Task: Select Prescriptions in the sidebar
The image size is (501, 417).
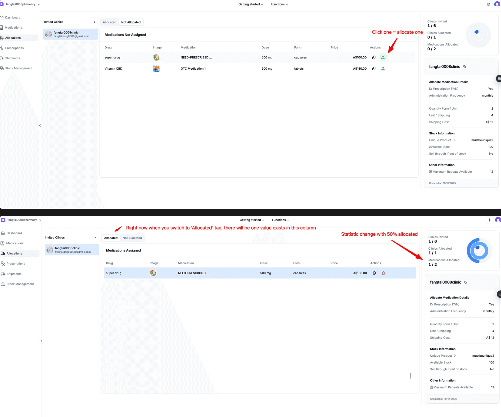Action: pyautogui.click(x=15, y=48)
